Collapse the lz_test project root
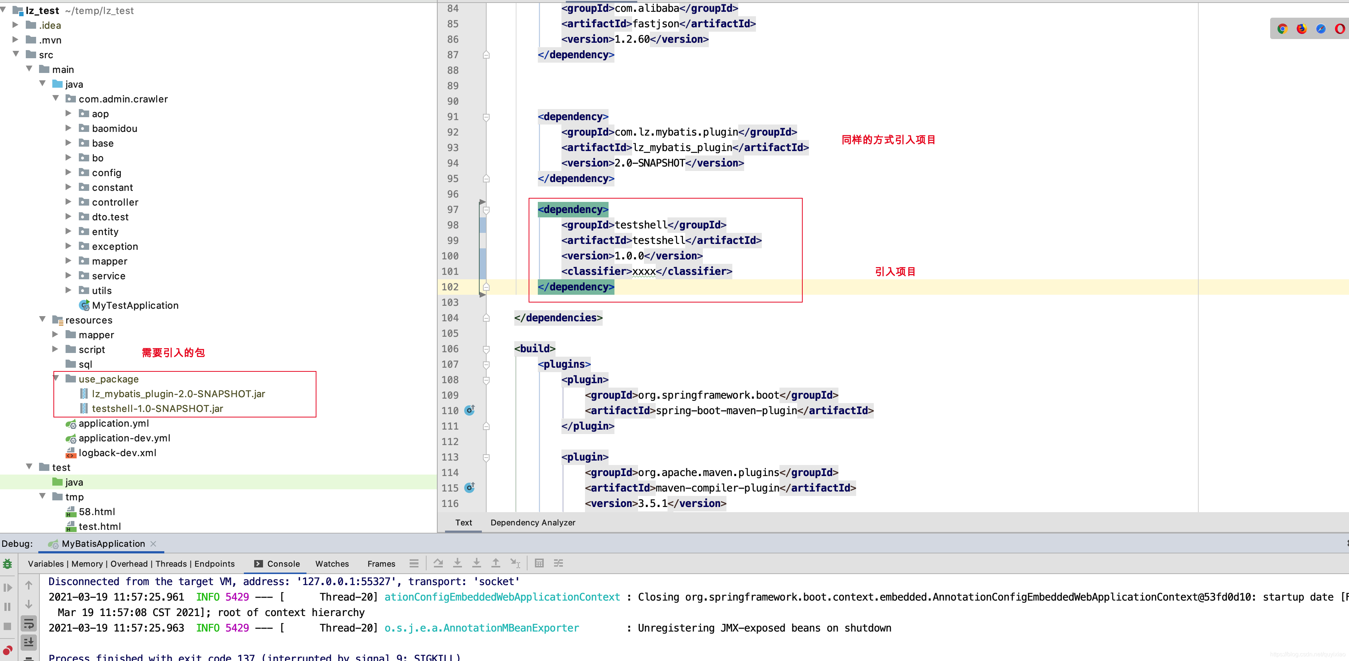Screen dimensions: 1349x661 tap(4, 10)
